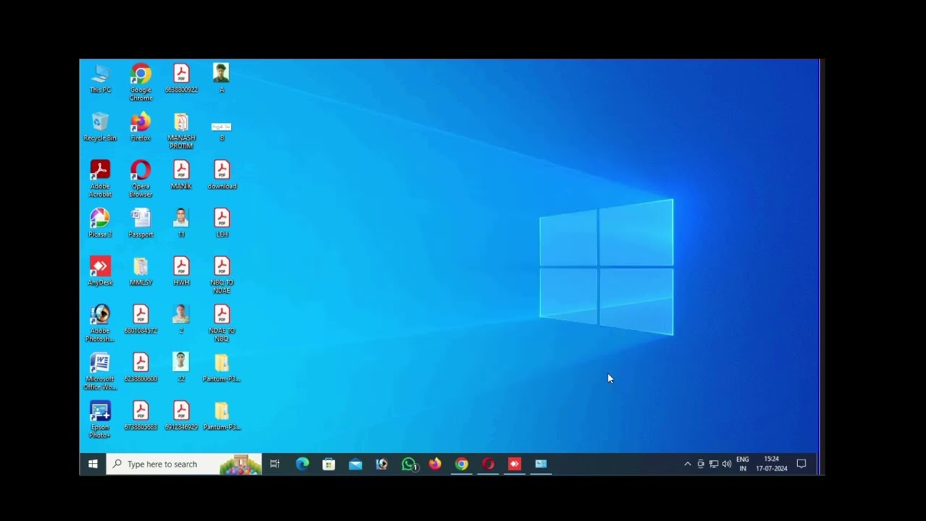Open WhatsApp from the taskbar
926x521 pixels.
point(409,464)
